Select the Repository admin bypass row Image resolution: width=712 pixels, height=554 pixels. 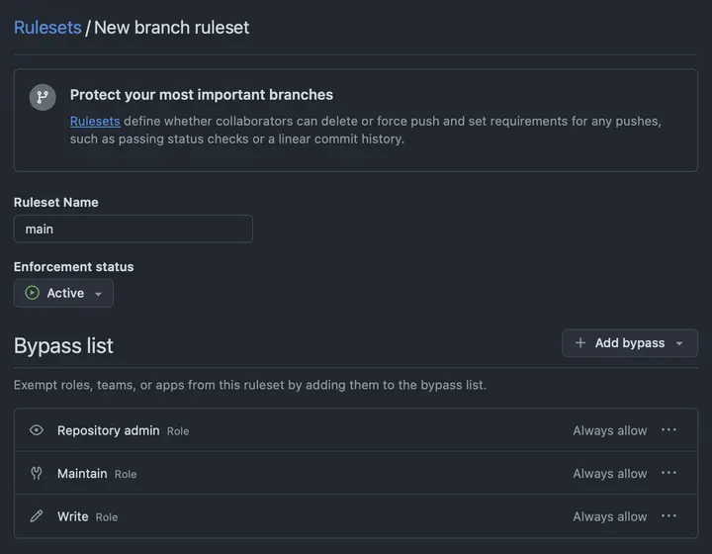point(356,430)
